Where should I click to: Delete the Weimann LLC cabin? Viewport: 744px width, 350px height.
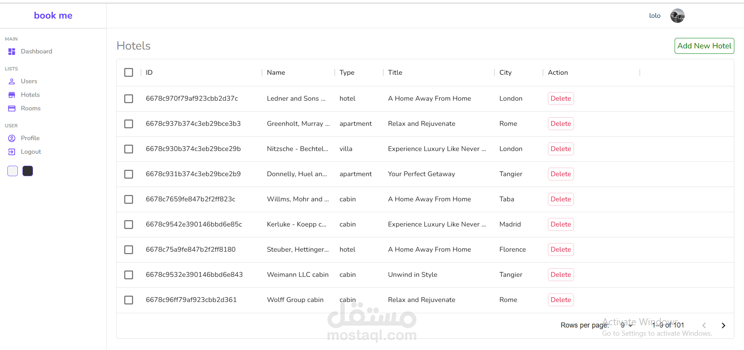click(x=561, y=275)
